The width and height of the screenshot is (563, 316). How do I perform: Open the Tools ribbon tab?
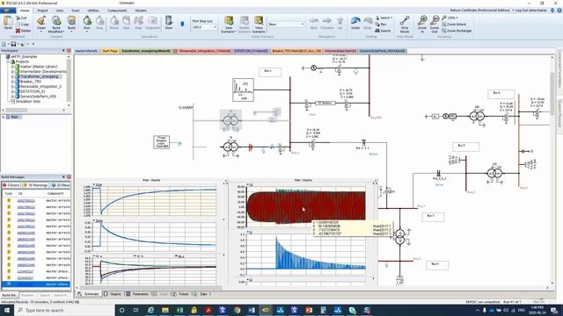pyautogui.click(x=76, y=11)
